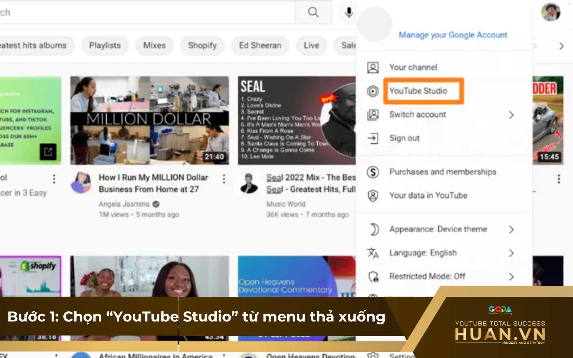Click the Your channel person icon

point(373,67)
